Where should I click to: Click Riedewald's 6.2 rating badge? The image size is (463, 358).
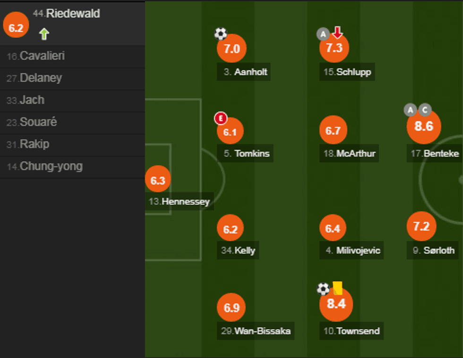(x=16, y=27)
